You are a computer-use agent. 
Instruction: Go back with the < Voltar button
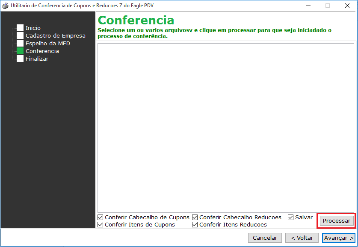click(302, 238)
